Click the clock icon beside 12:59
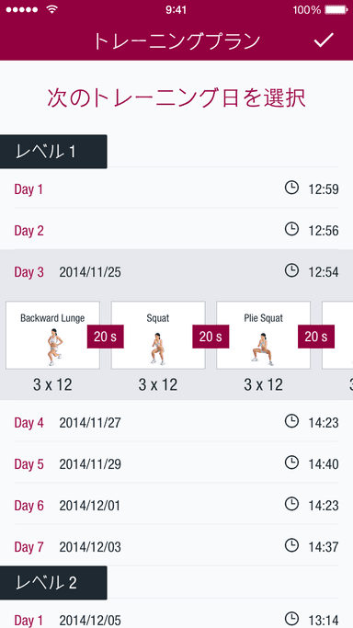 [x=291, y=188]
